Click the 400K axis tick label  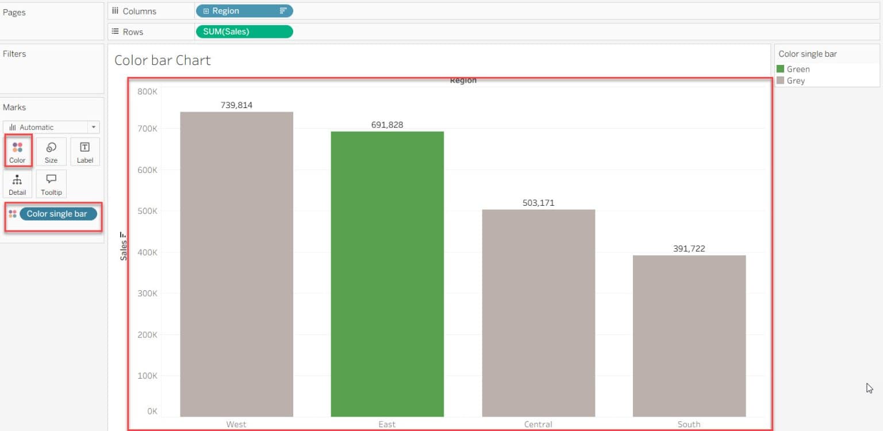(x=148, y=252)
